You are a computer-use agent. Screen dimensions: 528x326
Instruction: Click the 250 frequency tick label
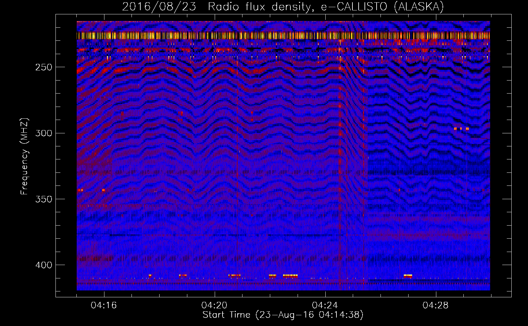pos(44,67)
